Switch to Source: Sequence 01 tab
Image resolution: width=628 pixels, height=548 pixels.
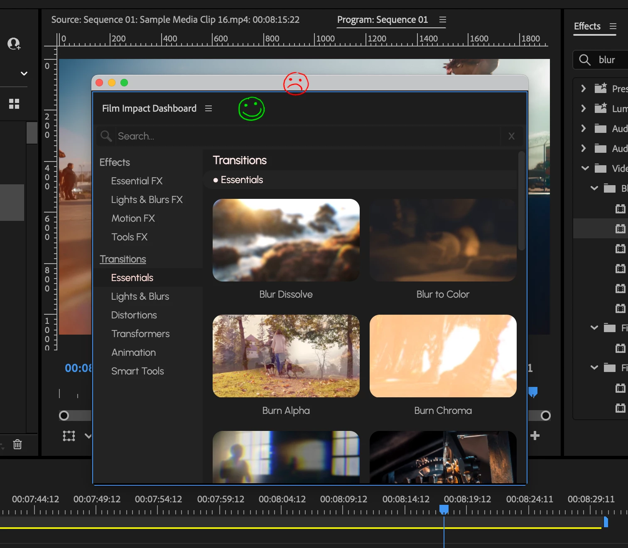(x=175, y=20)
